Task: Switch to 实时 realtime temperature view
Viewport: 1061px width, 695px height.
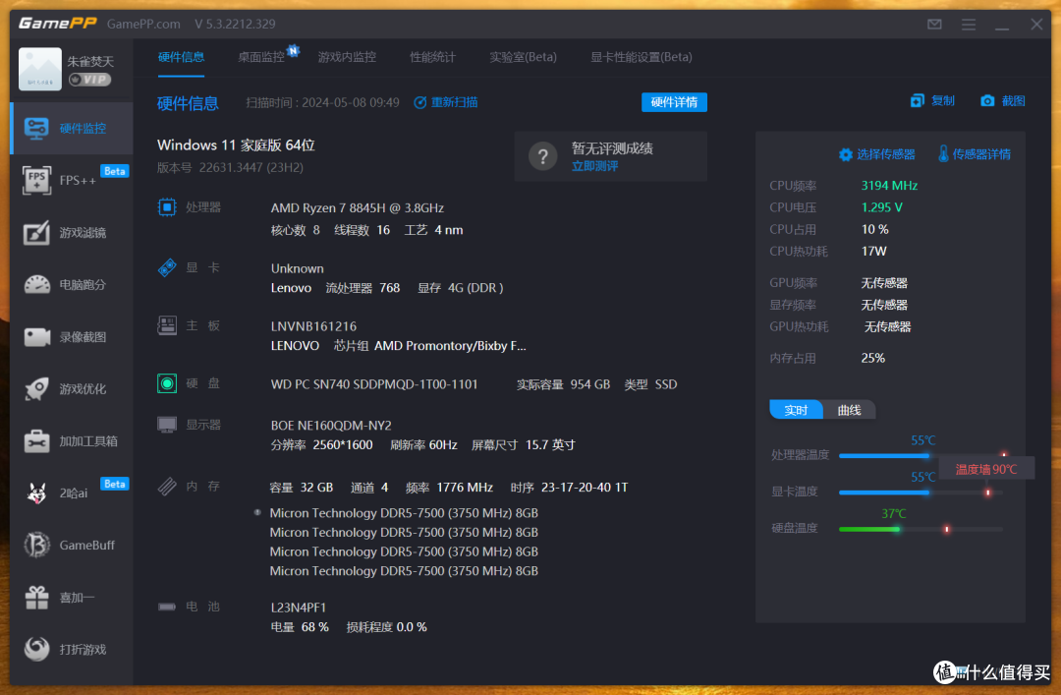Action: [796, 410]
